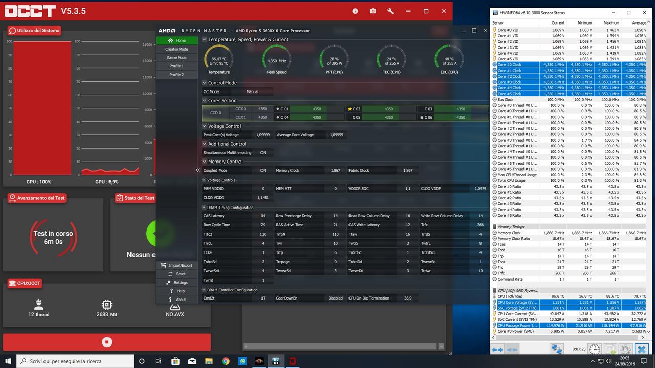Take a screenshot with OCCT camera icon

coord(373,11)
